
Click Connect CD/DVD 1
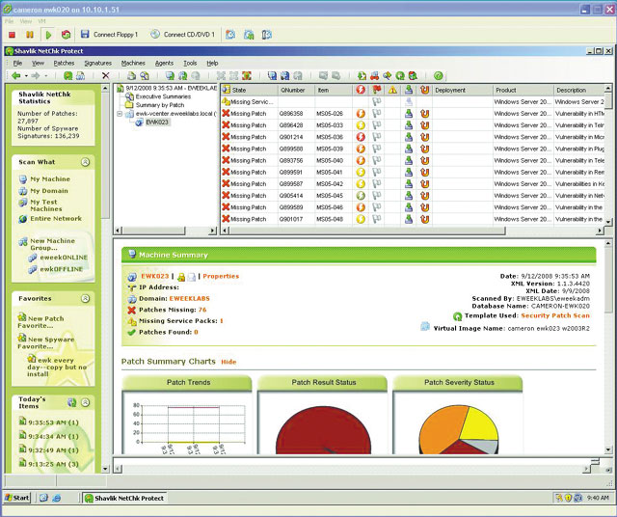pyautogui.click(x=183, y=35)
